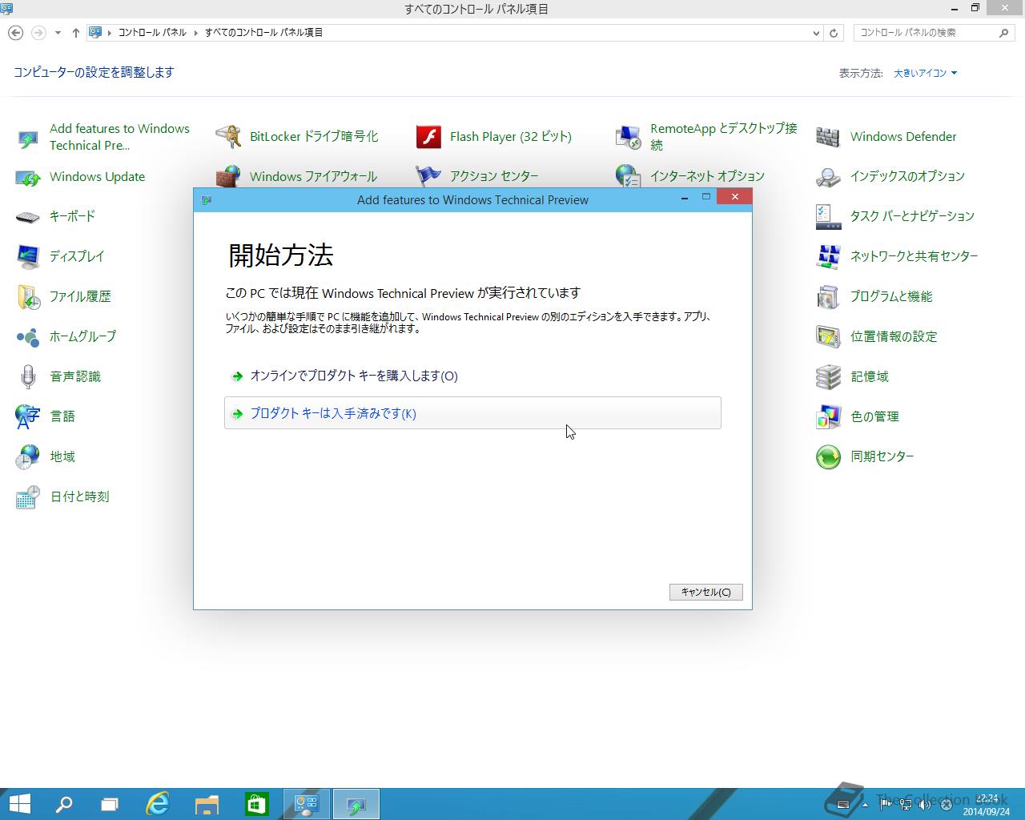Minimize the Add features dialog

pyautogui.click(x=685, y=196)
